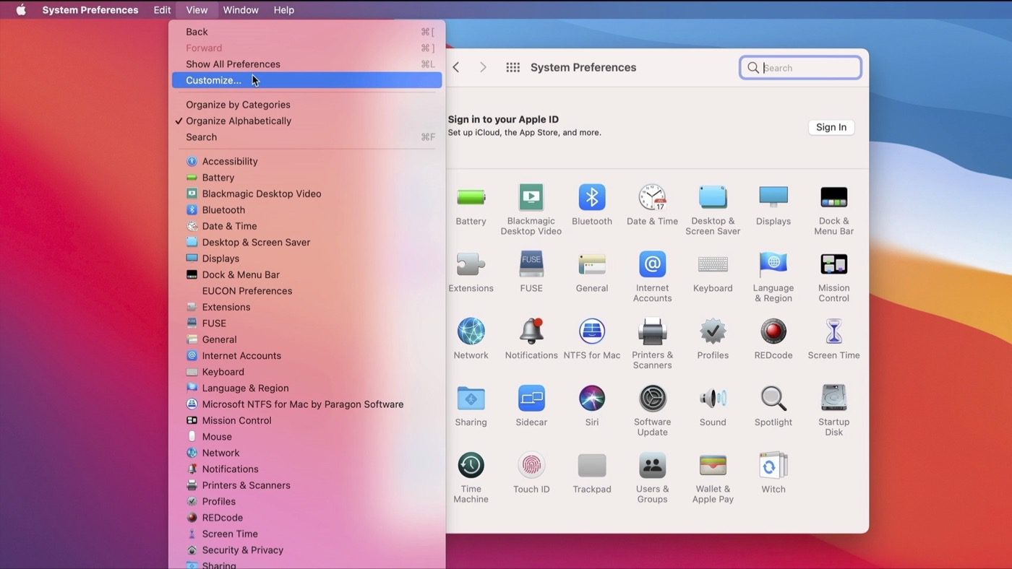Viewport: 1012px width, 569px height.
Task: Select Back in the View menu
Action: click(x=306, y=32)
